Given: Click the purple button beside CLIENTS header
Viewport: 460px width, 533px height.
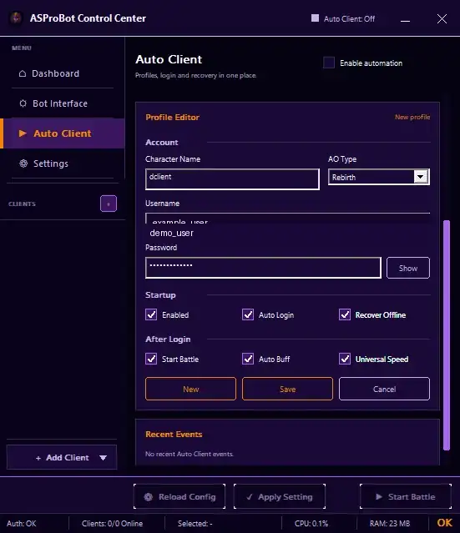Looking at the screenshot, I should (109, 204).
